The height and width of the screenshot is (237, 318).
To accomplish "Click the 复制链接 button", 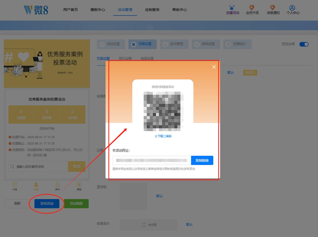I will pos(202,160).
